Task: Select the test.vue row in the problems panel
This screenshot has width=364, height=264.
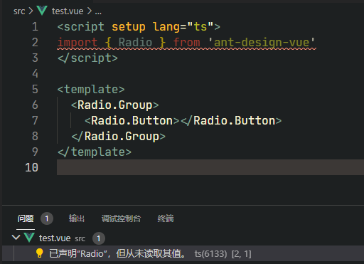Action: (x=183, y=238)
